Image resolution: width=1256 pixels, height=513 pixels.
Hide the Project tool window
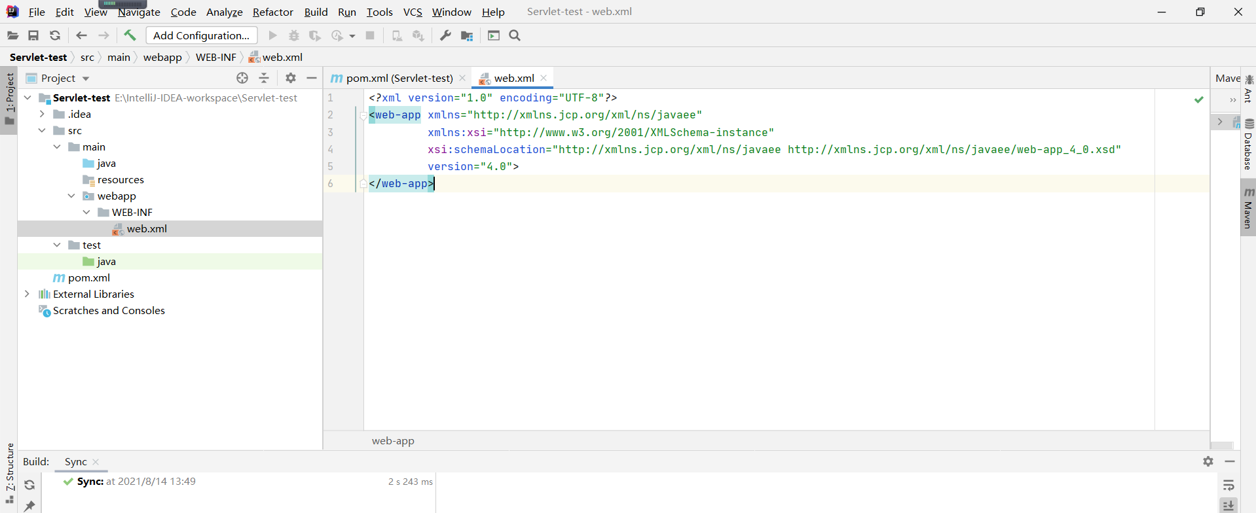click(312, 78)
